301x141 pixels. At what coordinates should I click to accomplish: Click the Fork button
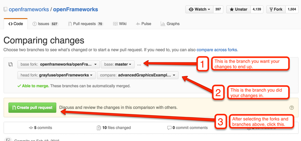[x=276, y=10]
